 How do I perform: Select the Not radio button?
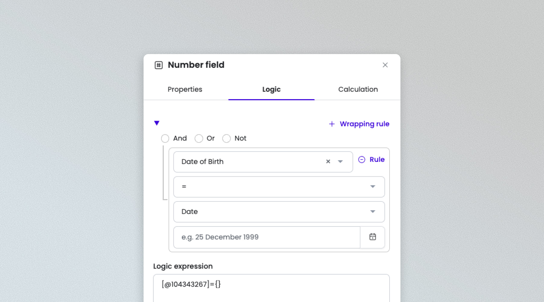click(226, 139)
